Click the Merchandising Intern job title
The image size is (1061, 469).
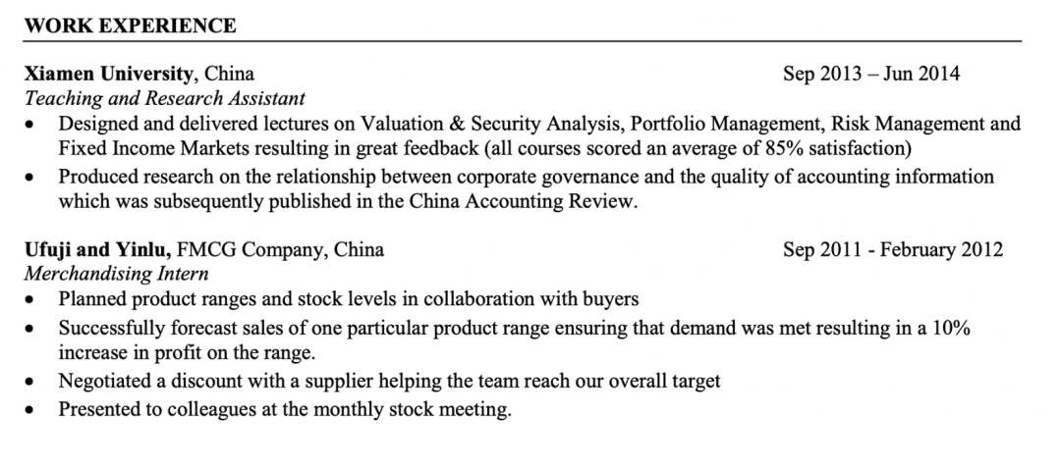click(x=116, y=274)
